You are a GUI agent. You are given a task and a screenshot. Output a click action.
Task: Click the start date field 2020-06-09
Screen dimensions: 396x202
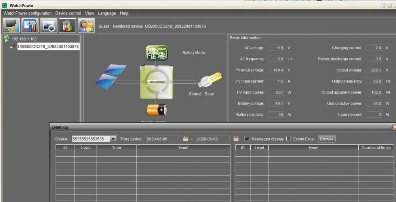pyautogui.click(x=163, y=139)
